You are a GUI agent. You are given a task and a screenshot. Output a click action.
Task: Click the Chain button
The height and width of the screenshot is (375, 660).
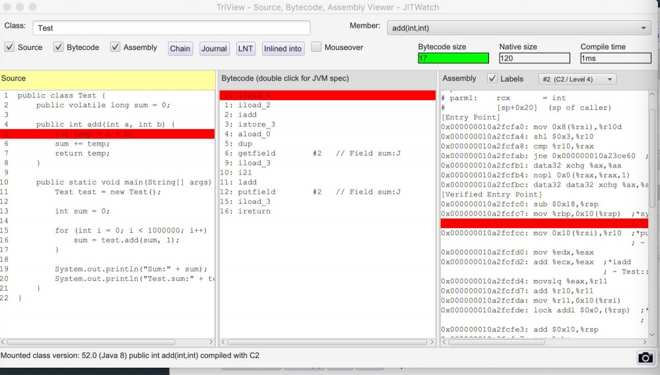(180, 48)
